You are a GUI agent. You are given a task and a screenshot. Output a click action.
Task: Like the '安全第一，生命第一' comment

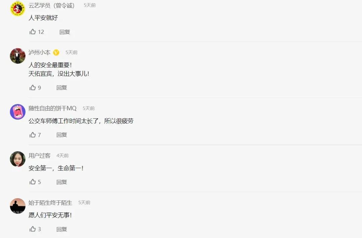click(x=33, y=182)
